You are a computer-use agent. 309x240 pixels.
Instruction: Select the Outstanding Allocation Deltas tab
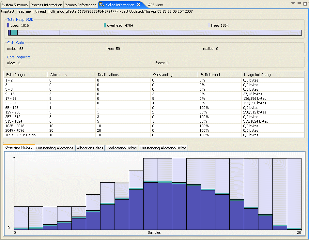163,148
